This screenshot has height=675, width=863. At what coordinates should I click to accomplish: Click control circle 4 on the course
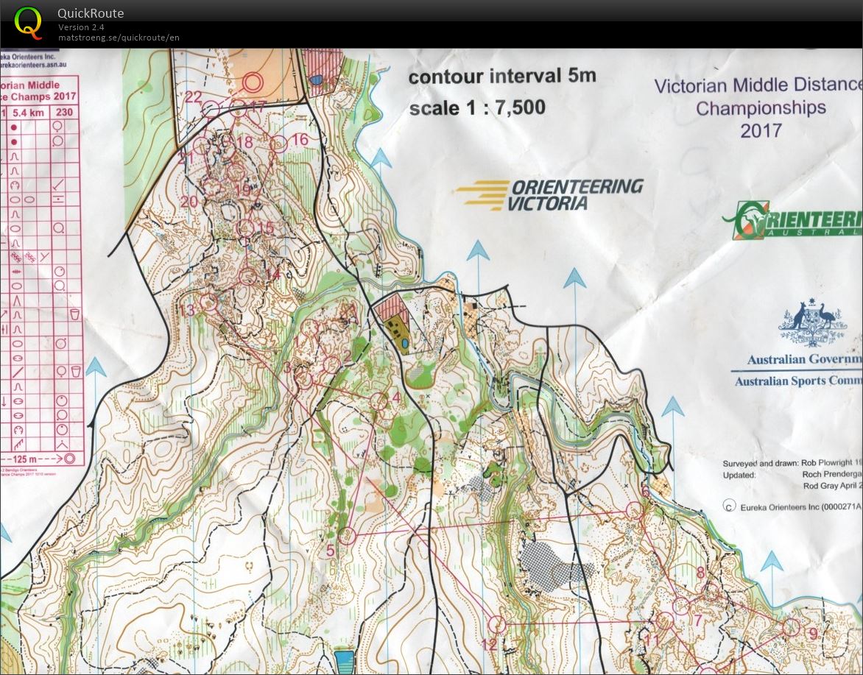pos(378,400)
